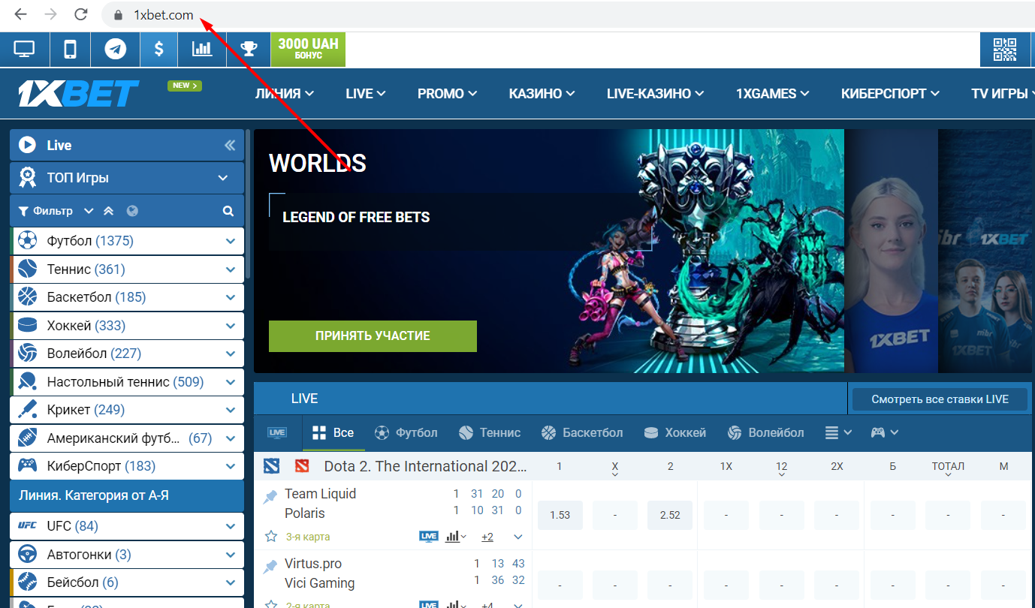Screen dimensions: 1035x608
Task: Open Dota 2. The International league link
Action: 426,466
